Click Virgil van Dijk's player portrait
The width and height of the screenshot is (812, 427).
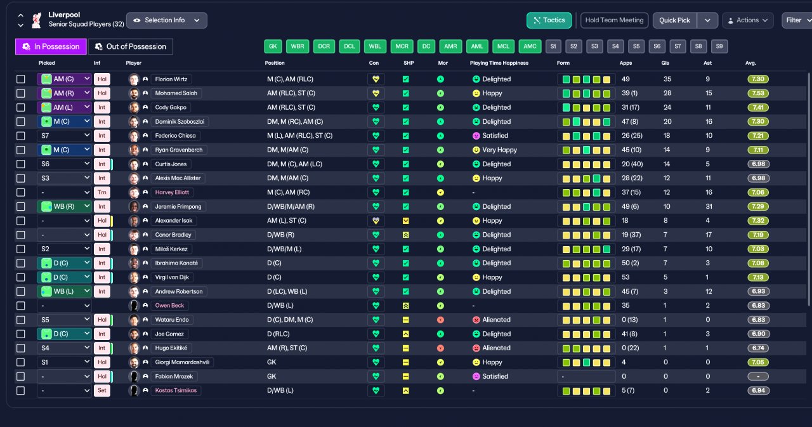134,277
